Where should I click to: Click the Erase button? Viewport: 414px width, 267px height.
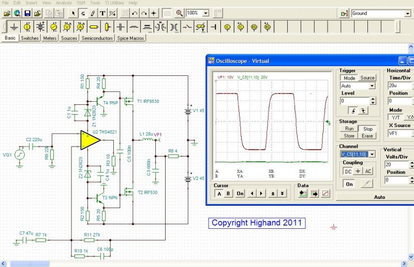point(367,136)
